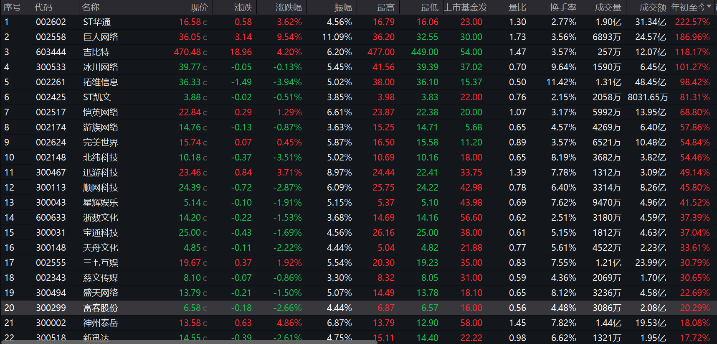Click the 成交额 column header
717x344 pixels.
[653, 7]
